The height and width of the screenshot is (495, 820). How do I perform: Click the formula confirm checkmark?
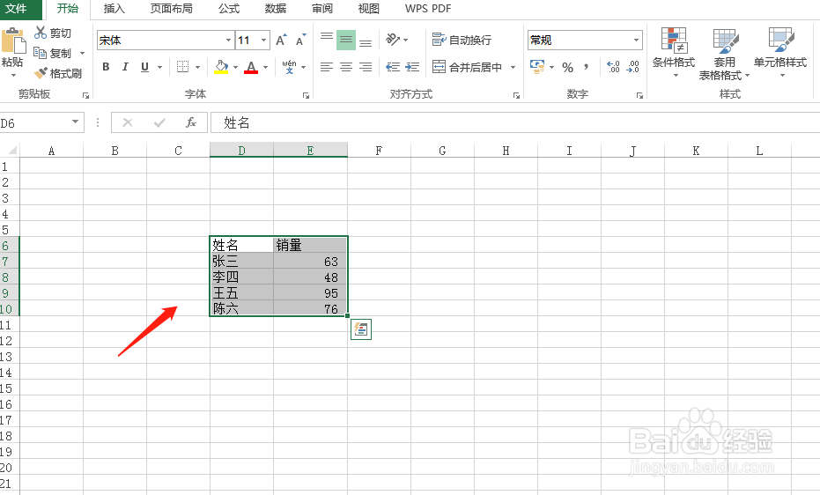tap(159, 122)
